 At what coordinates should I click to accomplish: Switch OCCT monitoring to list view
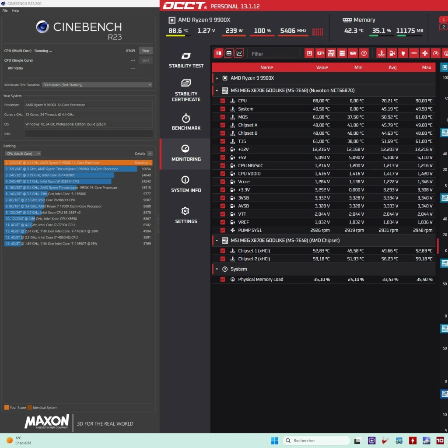[219, 53]
